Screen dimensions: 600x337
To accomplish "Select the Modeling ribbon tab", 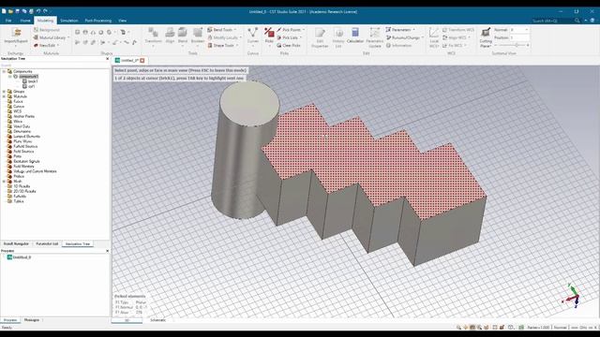I will click(x=45, y=21).
